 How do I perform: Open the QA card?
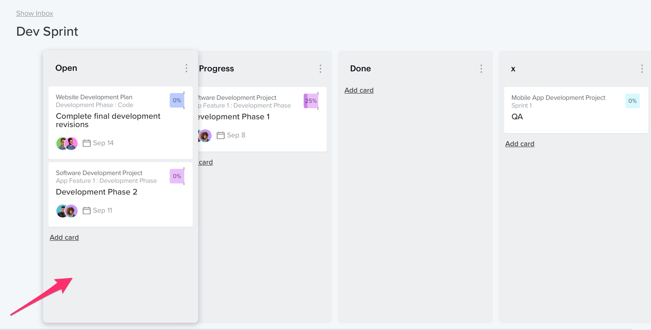[x=576, y=110]
